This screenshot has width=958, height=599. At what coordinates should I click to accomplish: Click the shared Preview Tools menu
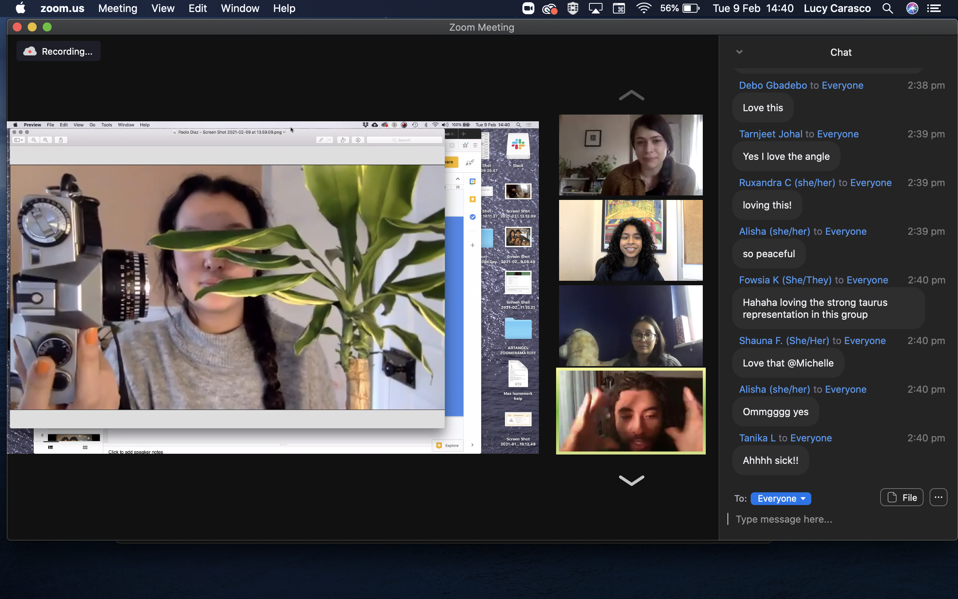tap(107, 125)
